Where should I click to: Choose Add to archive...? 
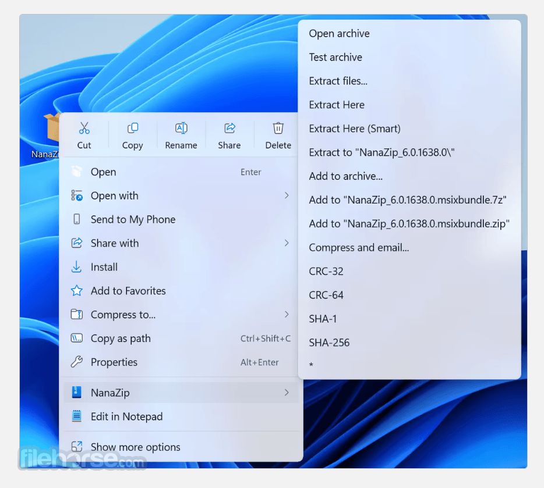pos(409,176)
